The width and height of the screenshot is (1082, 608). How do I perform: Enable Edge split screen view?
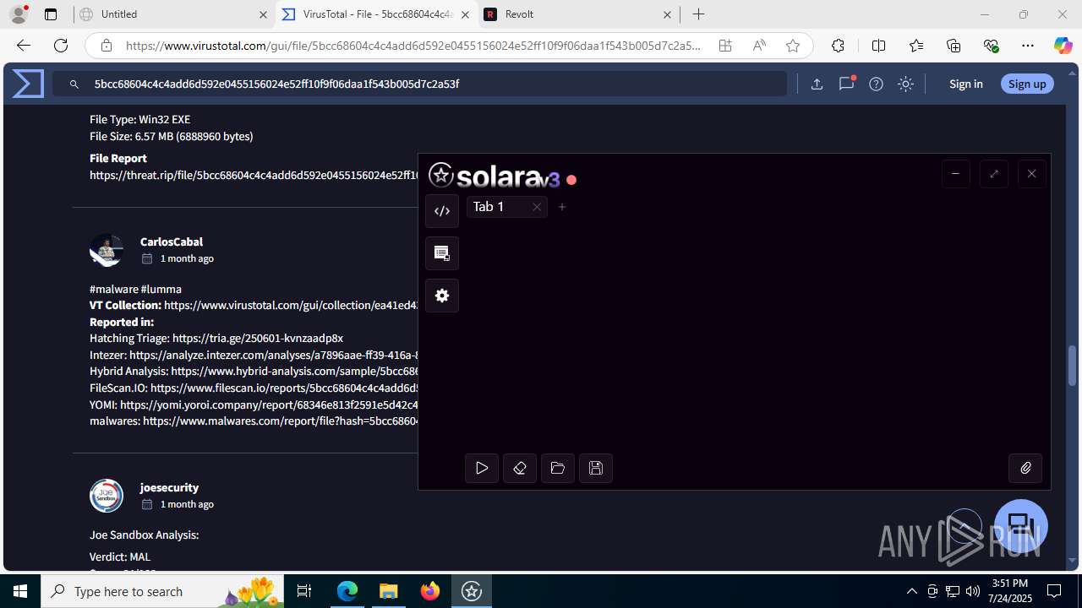point(878,46)
